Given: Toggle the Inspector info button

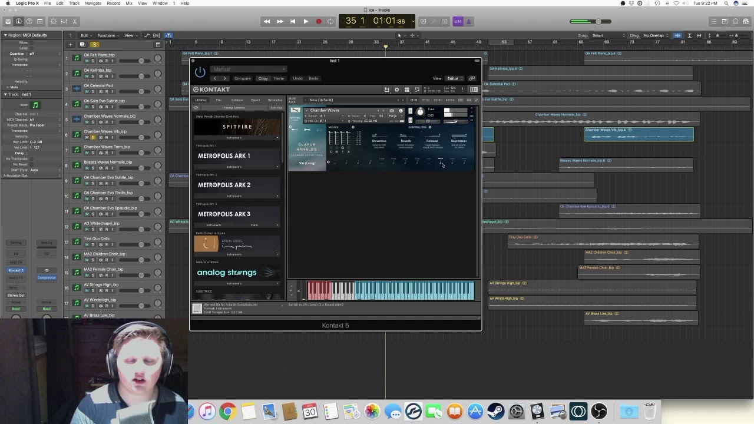Looking at the screenshot, I should pos(19,21).
